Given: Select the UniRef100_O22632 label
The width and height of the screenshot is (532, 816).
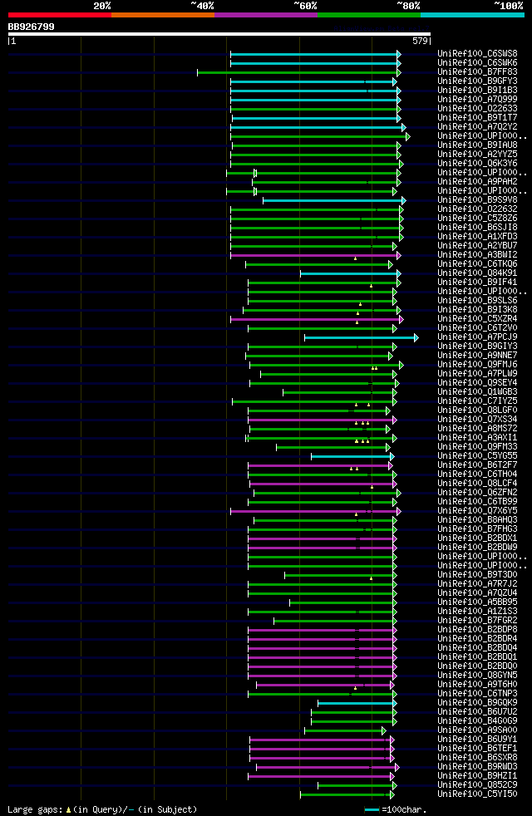Looking at the screenshot, I should coord(477,209).
